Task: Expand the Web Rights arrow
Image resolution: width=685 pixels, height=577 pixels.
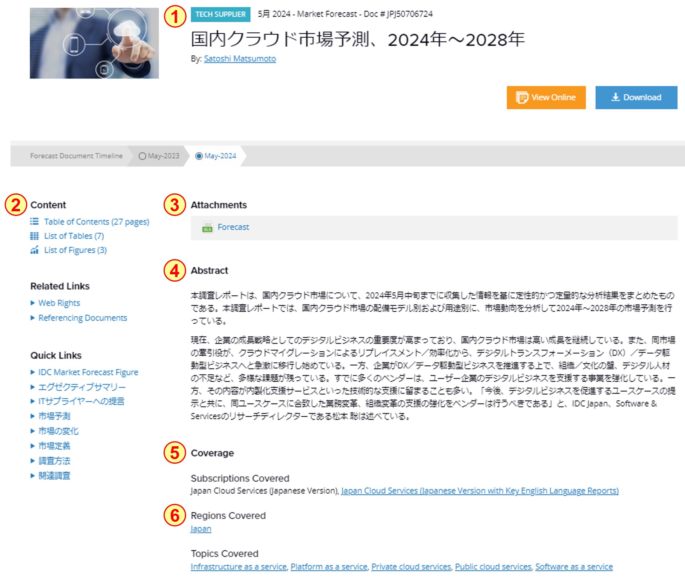Action: pos(33,303)
